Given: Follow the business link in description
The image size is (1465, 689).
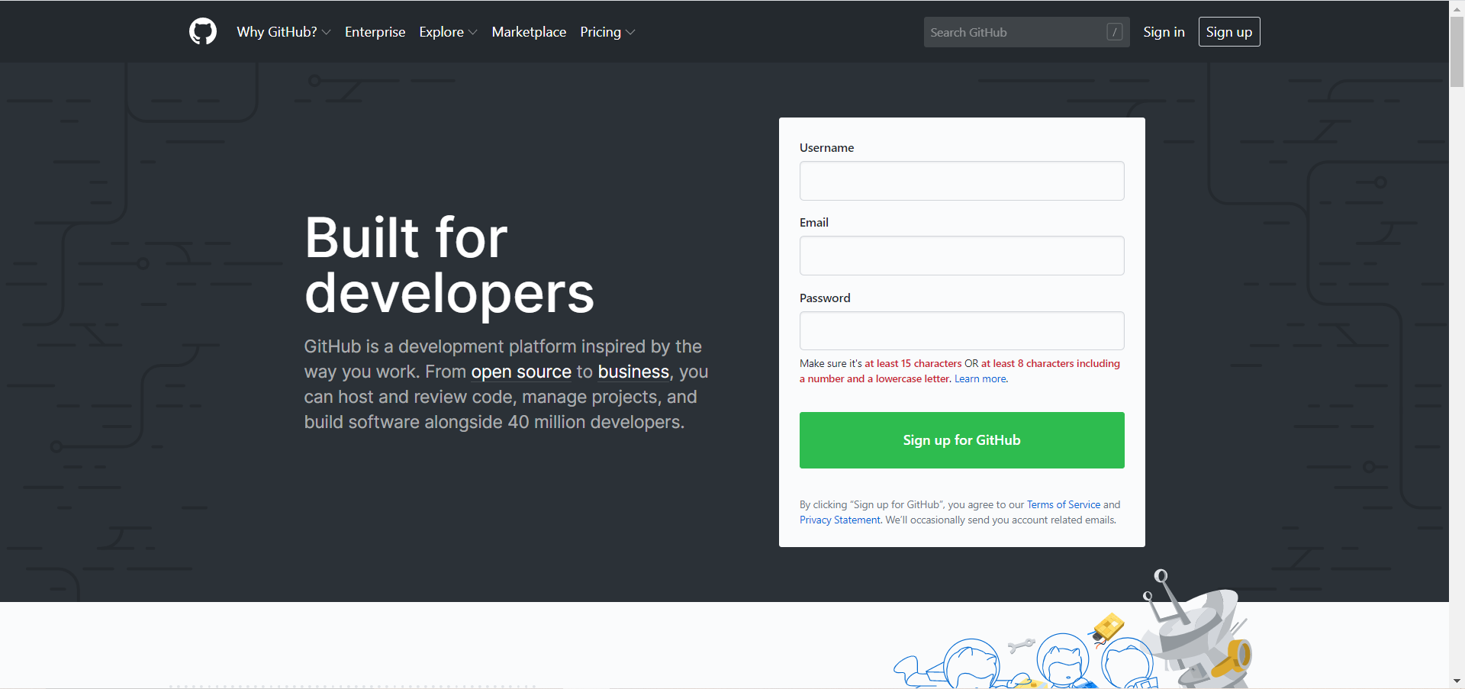Looking at the screenshot, I should [633, 372].
